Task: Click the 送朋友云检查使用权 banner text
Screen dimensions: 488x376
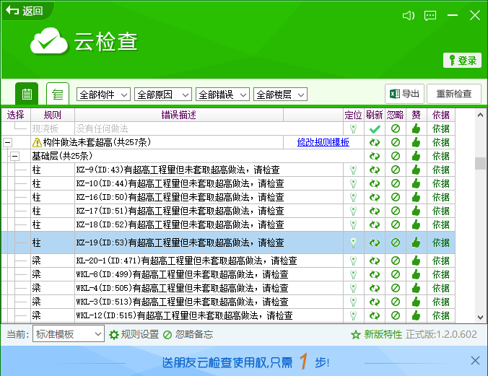Action: [x=245, y=362]
